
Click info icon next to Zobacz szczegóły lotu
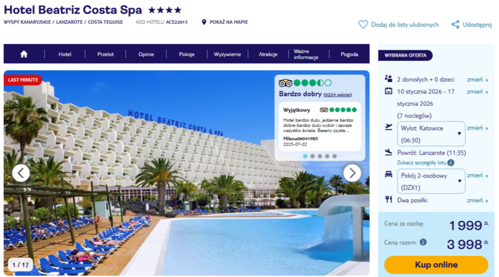[x=450, y=162]
